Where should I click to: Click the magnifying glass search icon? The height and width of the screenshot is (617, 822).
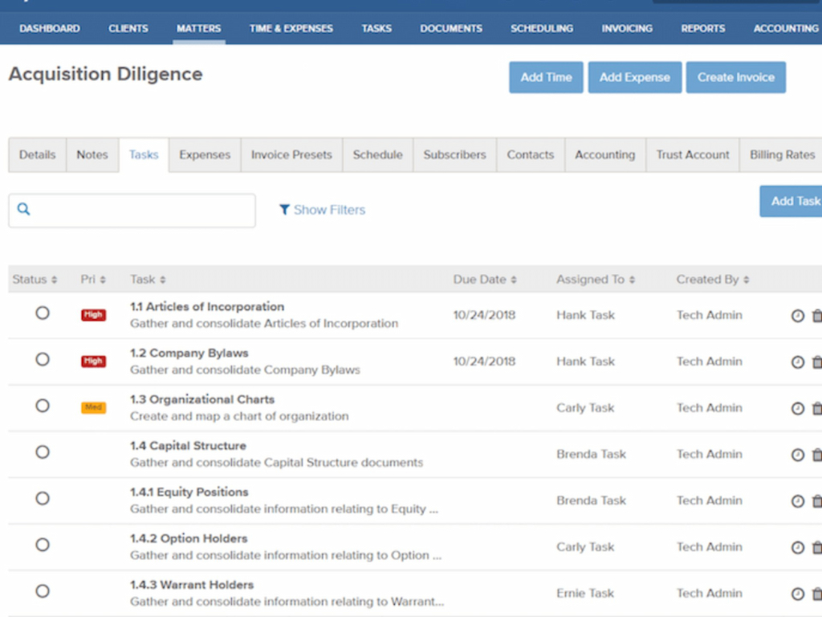(x=24, y=210)
